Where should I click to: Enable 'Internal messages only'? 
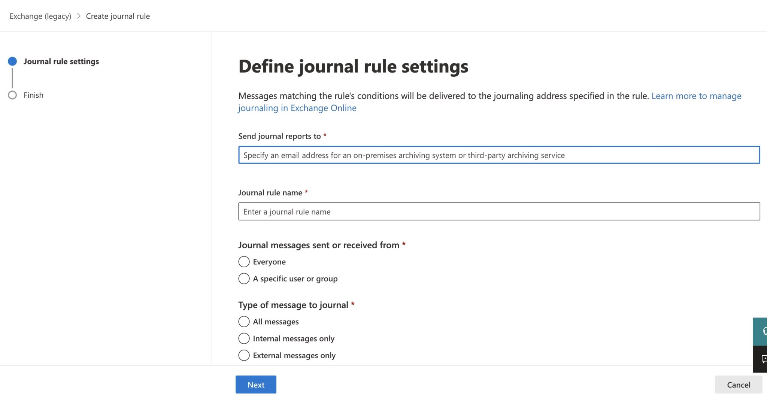coord(244,338)
